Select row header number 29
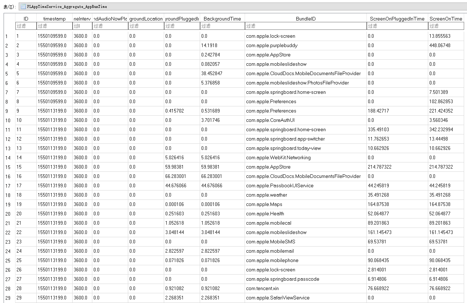The width and height of the screenshot is (467, 303). point(8,298)
